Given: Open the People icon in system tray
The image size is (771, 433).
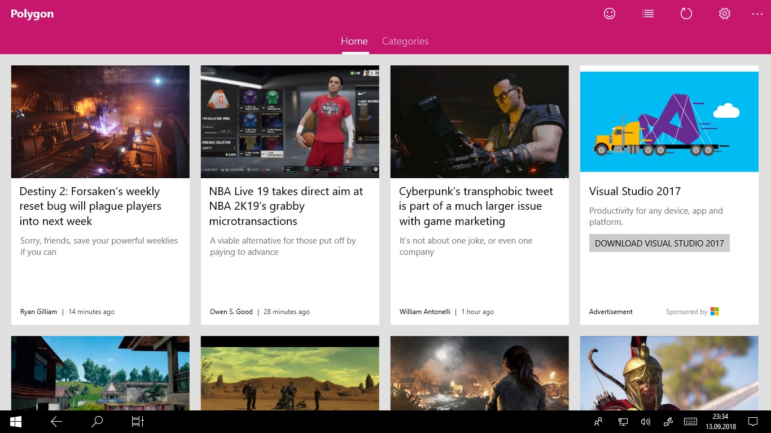Looking at the screenshot, I should 598,422.
